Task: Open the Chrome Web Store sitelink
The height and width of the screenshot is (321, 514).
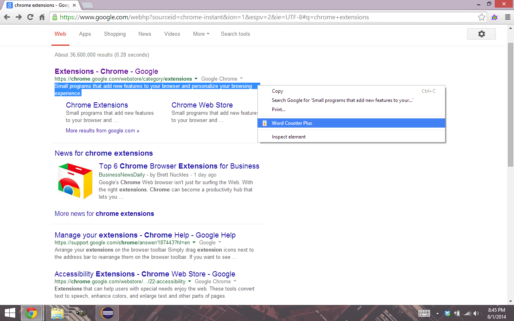Action: tap(202, 105)
